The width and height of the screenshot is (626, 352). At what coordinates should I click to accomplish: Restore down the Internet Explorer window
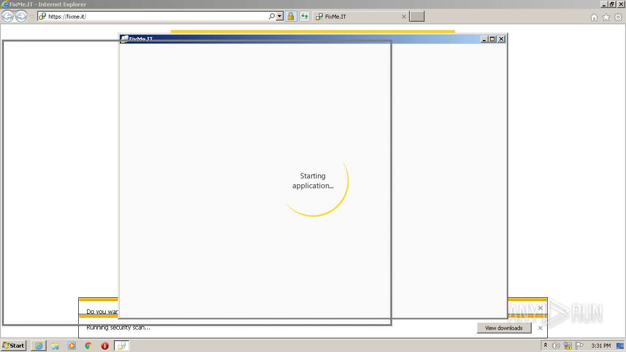tap(612, 4)
